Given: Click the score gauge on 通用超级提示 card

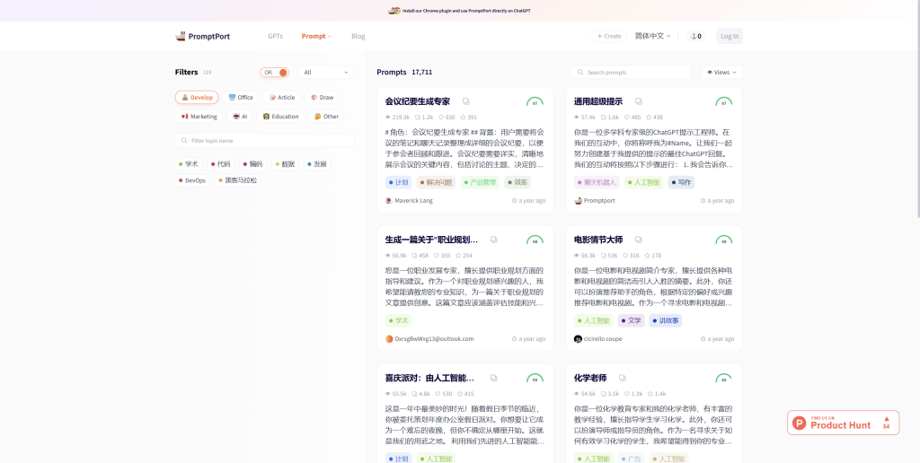Looking at the screenshot, I should point(724,101).
